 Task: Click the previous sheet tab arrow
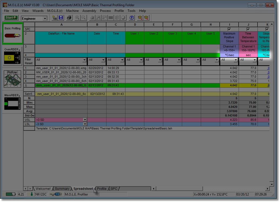point(25,189)
